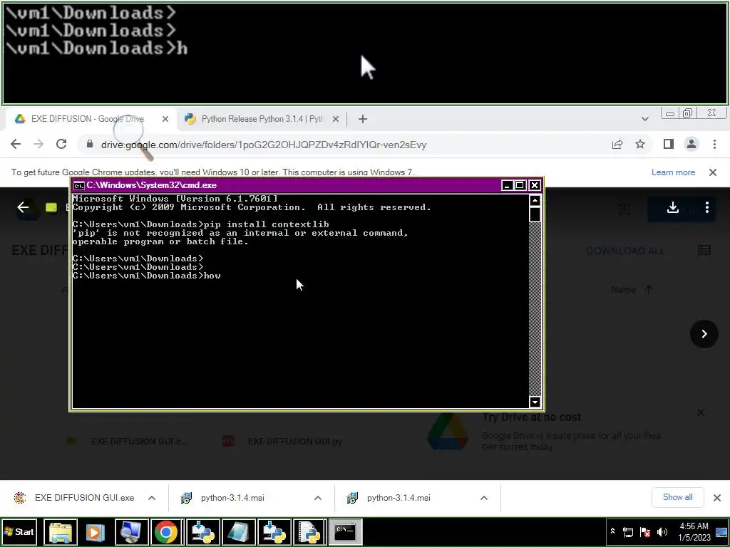Open Chrome's side panel icon

click(669, 144)
